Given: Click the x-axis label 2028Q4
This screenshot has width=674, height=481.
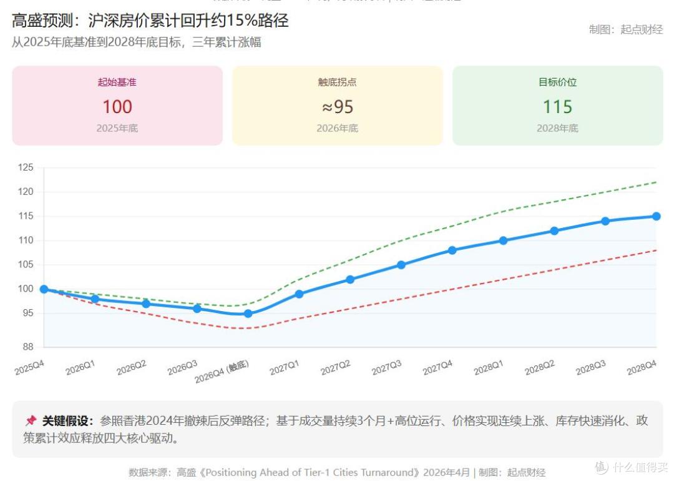Looking at the screenshot, I should click(x=642, y=368).
